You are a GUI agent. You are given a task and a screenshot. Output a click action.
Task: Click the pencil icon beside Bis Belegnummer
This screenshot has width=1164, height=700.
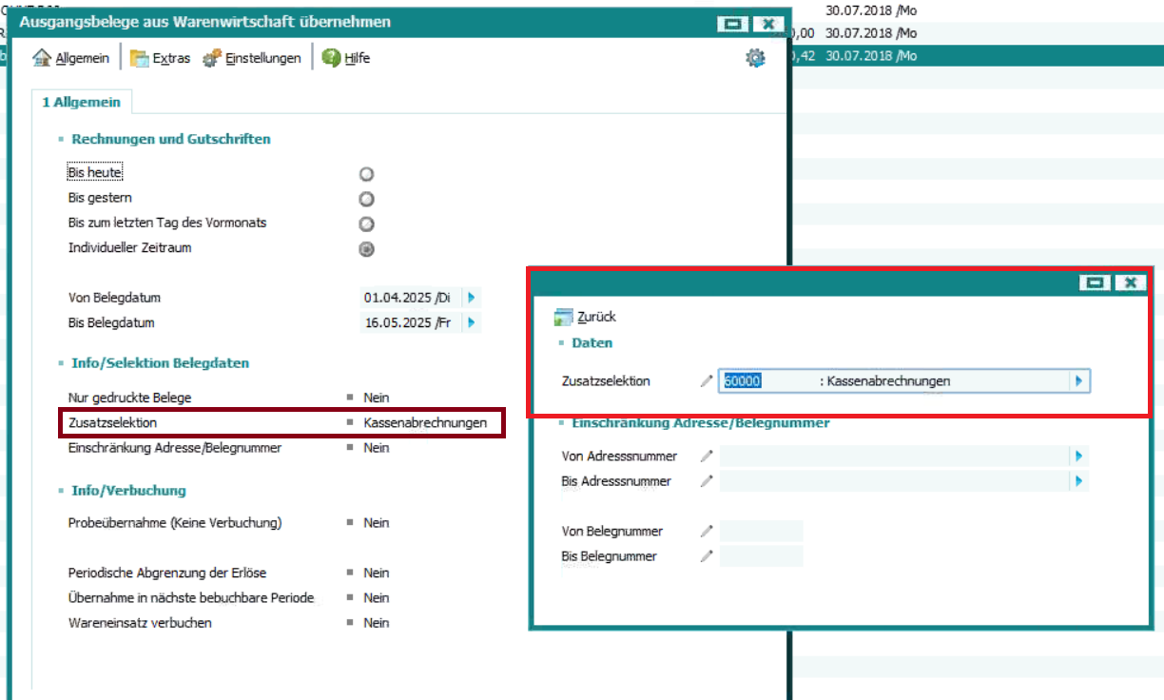click(x=706, y=556)
